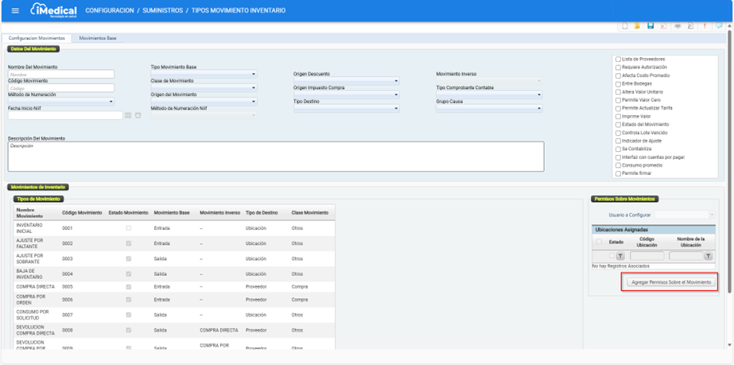Click Agregar Permisos Sobre el Movimiento button
Image resolution: width=734 pixels, height=365 pixels.
pyautogui.click(x=670, y=282)
